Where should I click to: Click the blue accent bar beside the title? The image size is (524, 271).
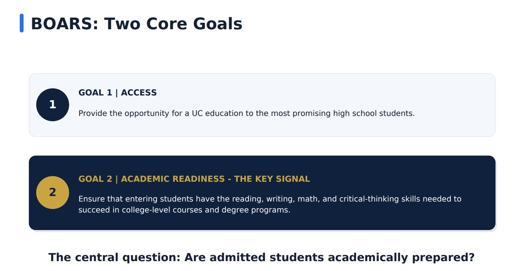click(22, 23)
